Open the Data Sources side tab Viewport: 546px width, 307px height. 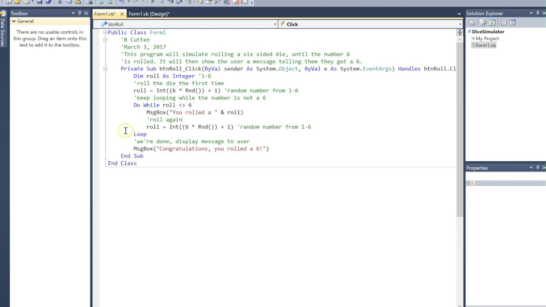point(3,32)
